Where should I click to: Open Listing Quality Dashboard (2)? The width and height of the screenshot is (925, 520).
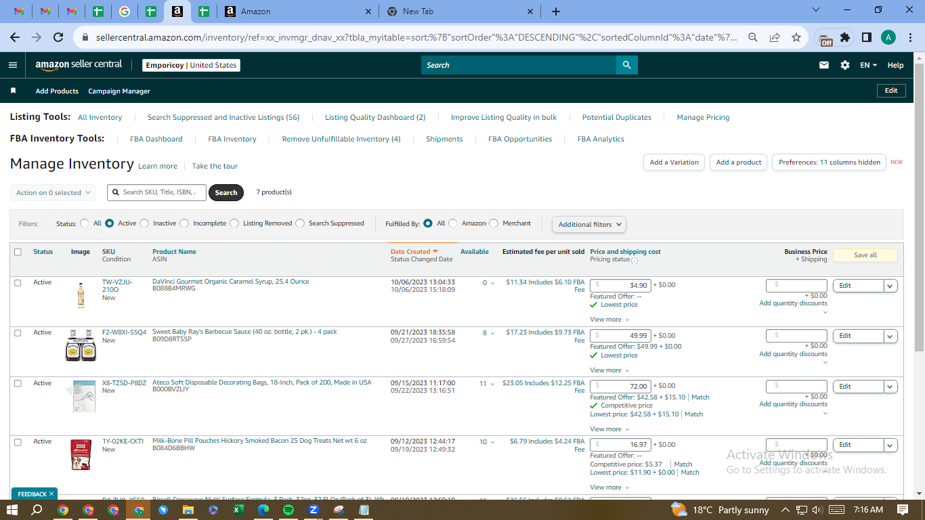click(375, 117)
